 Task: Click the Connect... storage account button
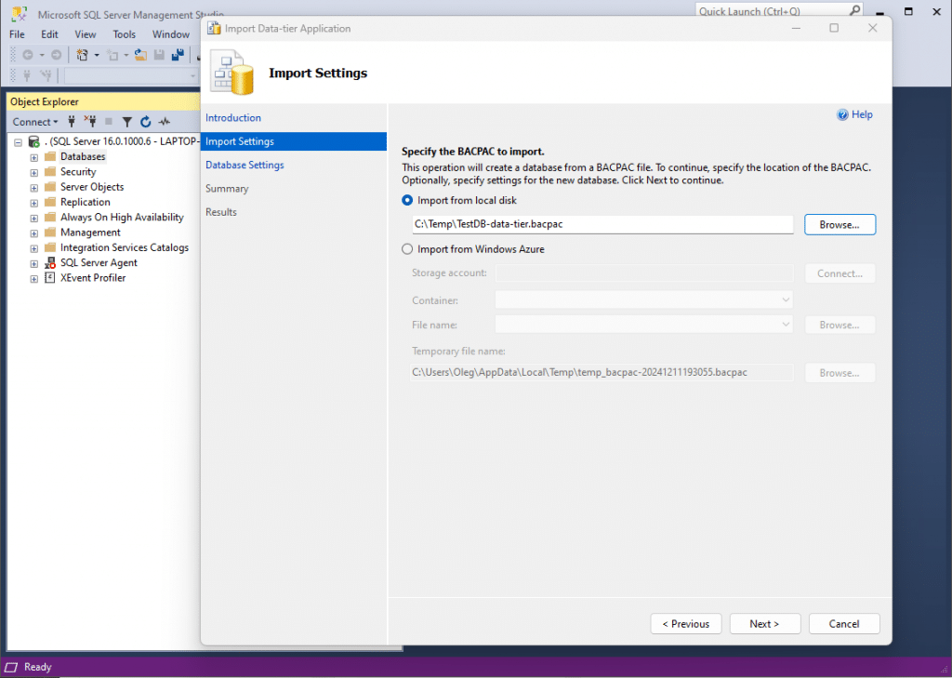coord(840,273)
